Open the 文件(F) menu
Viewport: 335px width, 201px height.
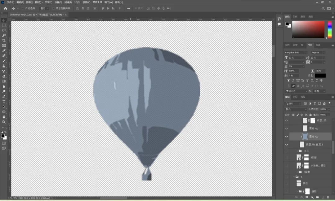(x=11, y=2)
